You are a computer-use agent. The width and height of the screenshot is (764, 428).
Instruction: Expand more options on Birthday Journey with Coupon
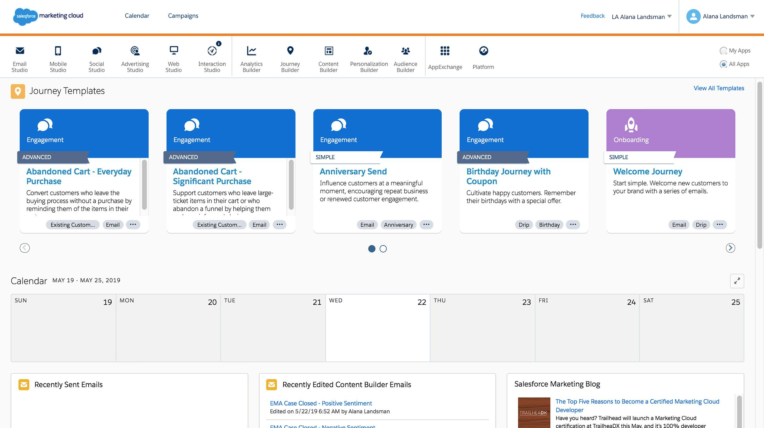pos(572,224)
